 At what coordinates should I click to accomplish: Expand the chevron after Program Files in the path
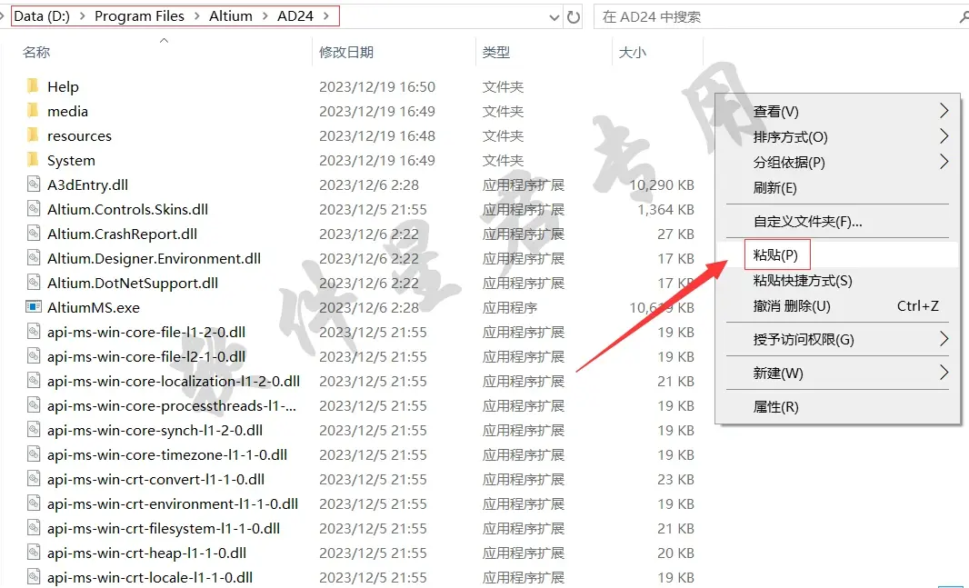tap(196, 16)
